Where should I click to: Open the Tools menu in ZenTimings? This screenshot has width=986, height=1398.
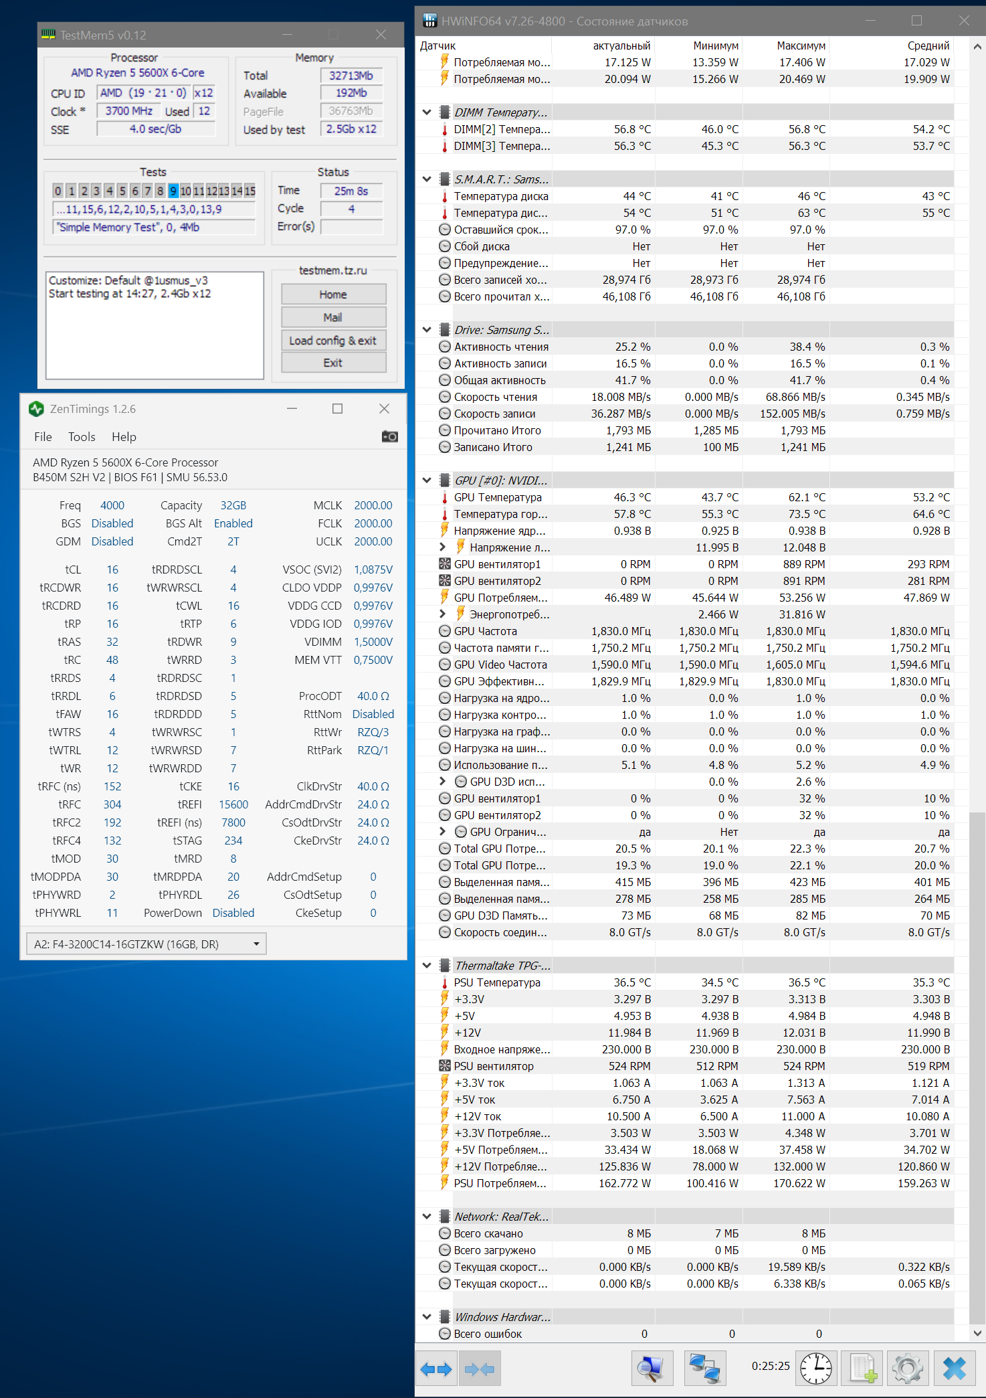point(82,437)
